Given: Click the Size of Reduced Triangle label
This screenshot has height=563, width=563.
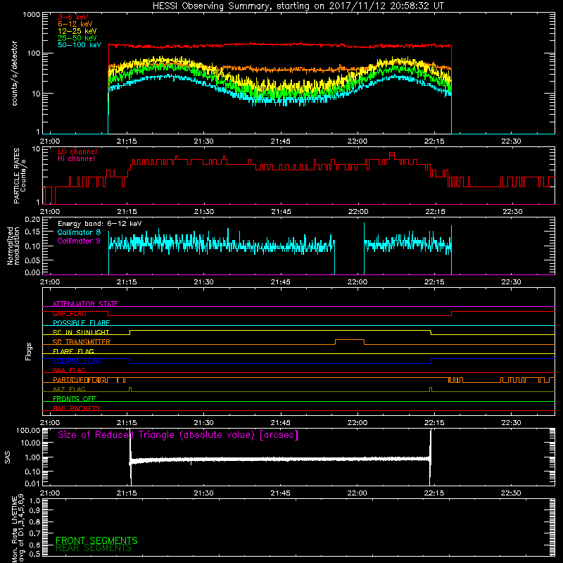Looking at the screenshot, I should [x=178, y=435].
